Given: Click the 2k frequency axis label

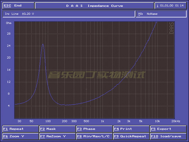Looking at the screenshot, I should pos(119,121).
